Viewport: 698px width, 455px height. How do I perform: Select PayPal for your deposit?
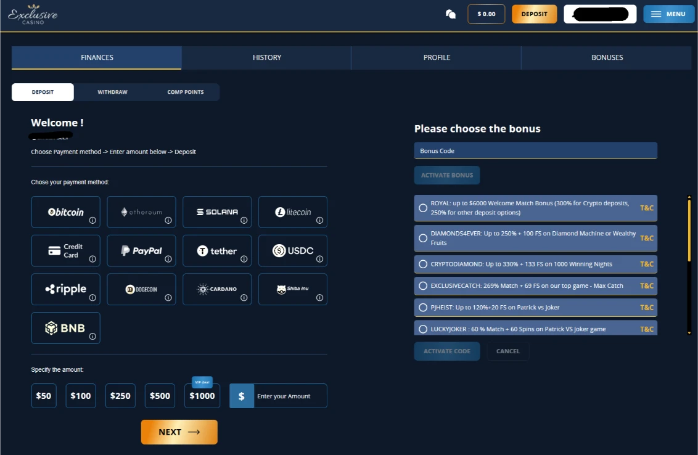click(x=141, y=250)
